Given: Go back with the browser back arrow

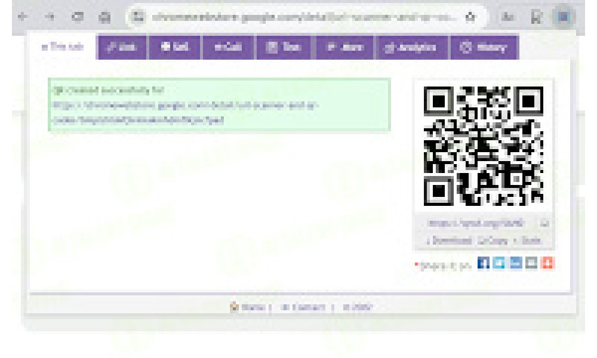Looking at the screenshot, I should [x=23, y=17].
